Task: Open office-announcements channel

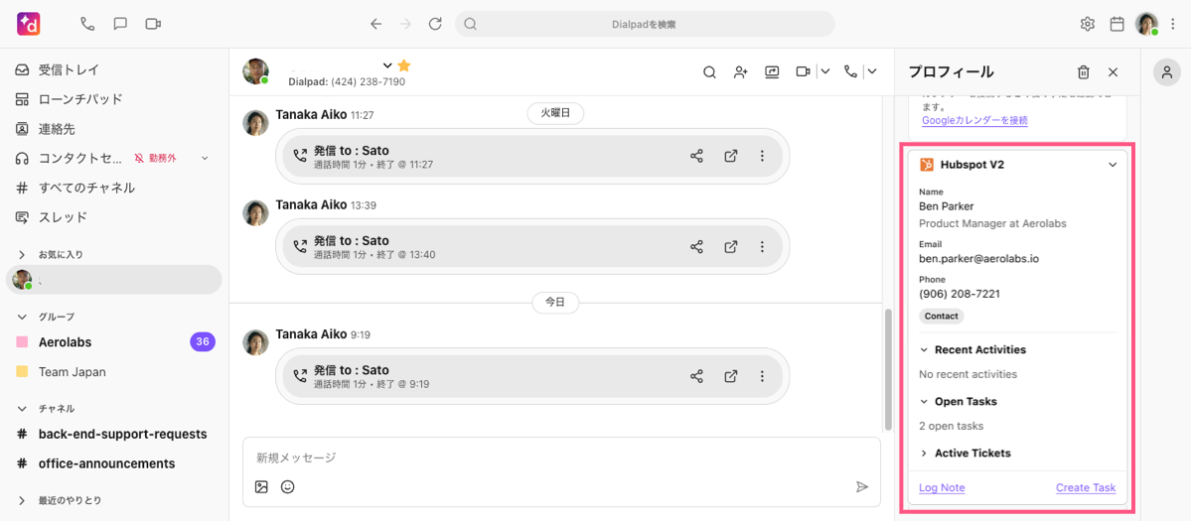Action: (x=114, y=463)
